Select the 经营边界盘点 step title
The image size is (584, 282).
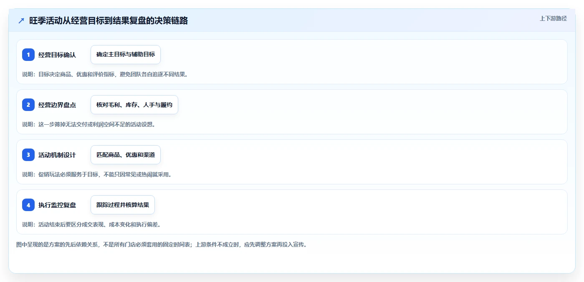coord(57,105)
